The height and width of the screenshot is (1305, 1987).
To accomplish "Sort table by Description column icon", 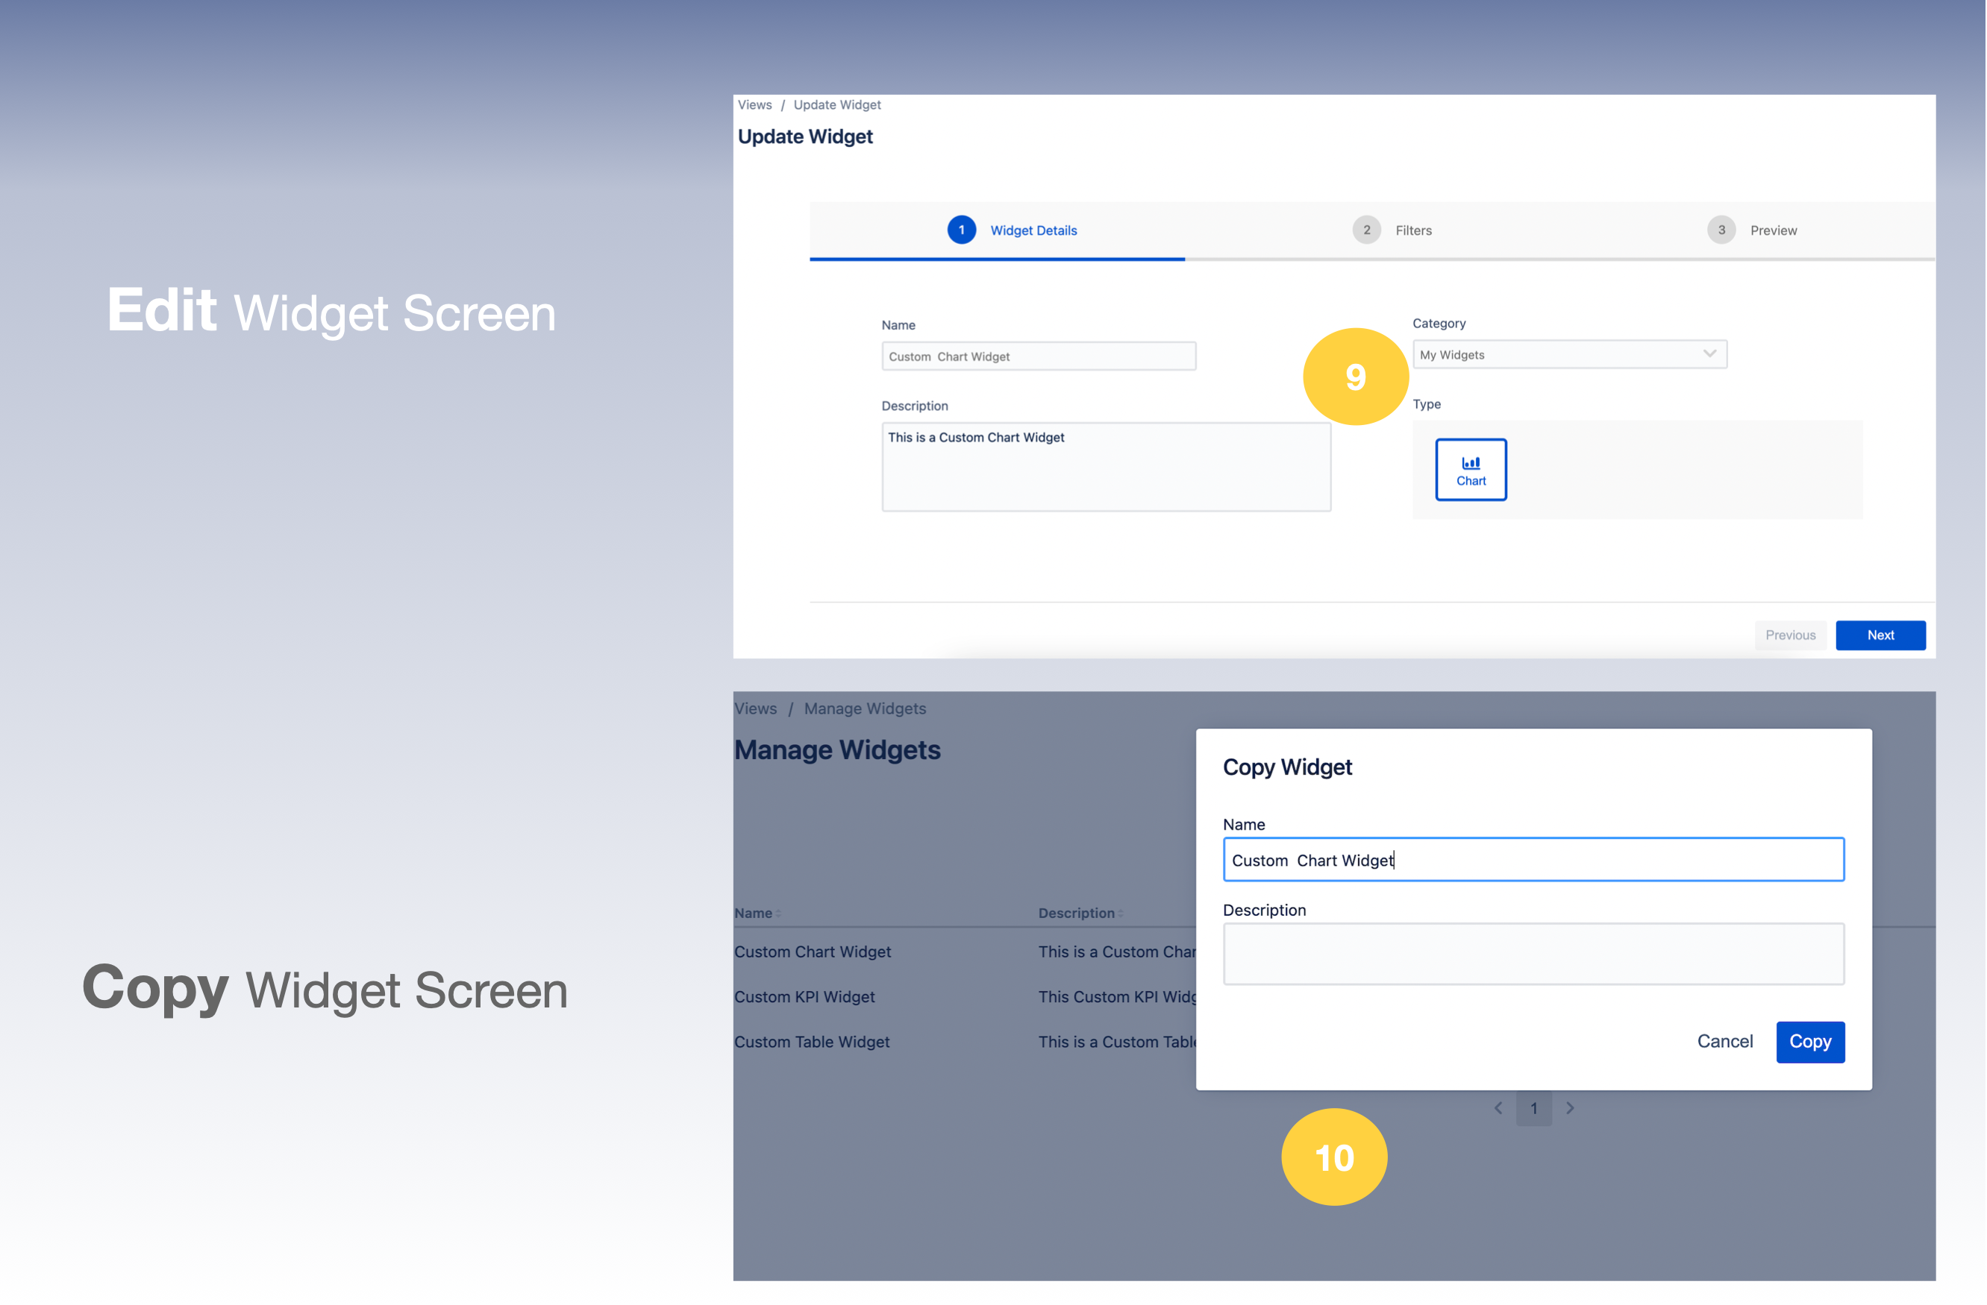I will tap(1121, 913).
